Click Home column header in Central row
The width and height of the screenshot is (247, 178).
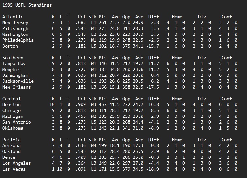point(177,99)
